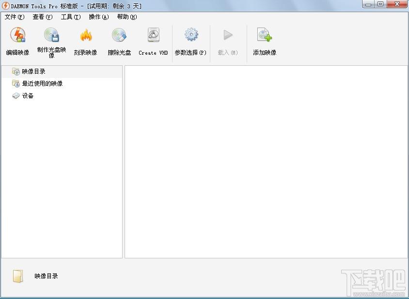Click the Erase Disc (擦除光盘) icon
This screenshot has height=299, width=409.
119,36
